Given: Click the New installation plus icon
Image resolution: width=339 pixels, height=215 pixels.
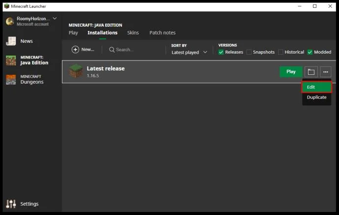Looking at the screenshot, I should [75, 50].
